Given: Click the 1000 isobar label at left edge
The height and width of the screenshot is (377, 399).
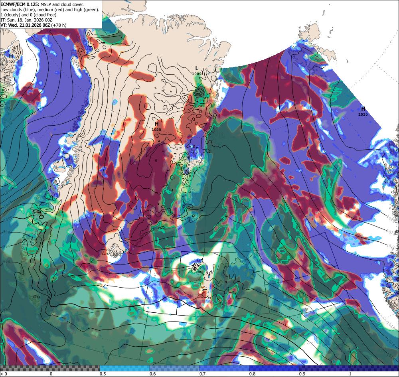Looking at the screenshot, I should [7, 219].
